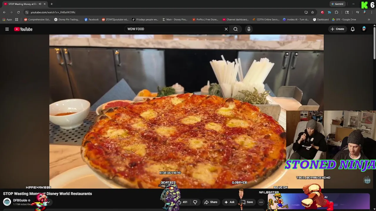Open the DFBGuide channel name
The image size is (376, 211).
(20, 200)
